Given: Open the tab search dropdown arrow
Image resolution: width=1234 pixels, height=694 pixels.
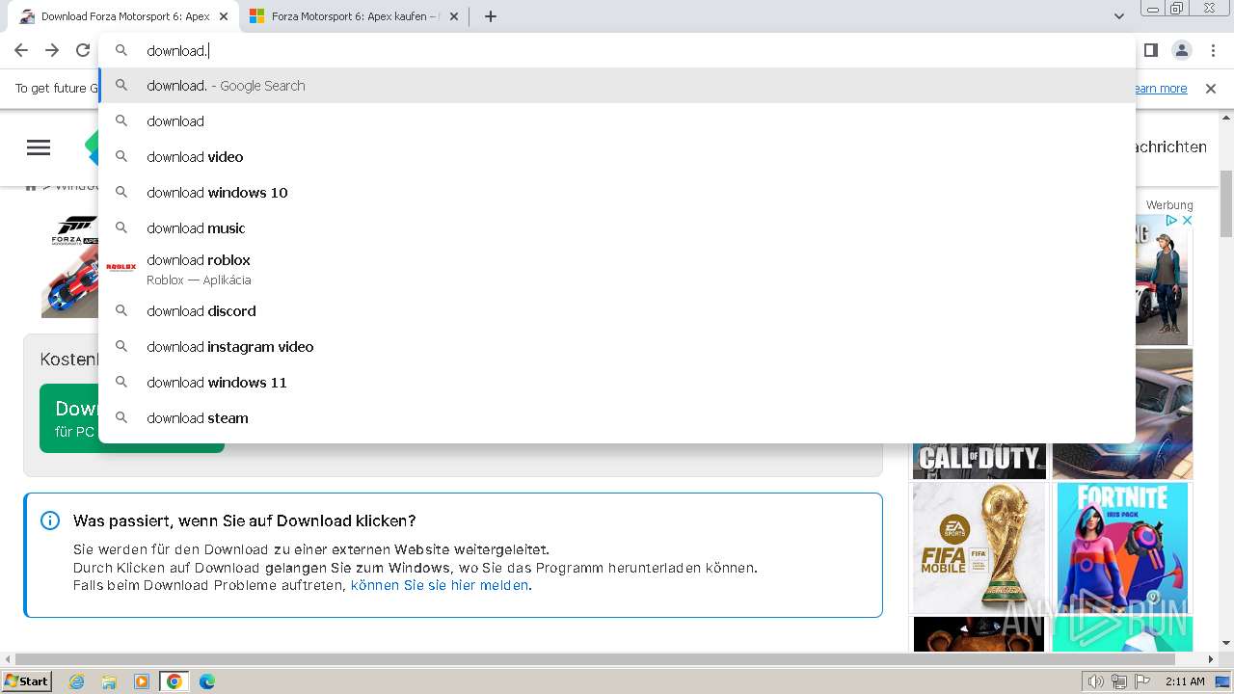Looking at the screenshot, I should [1118, 16].
